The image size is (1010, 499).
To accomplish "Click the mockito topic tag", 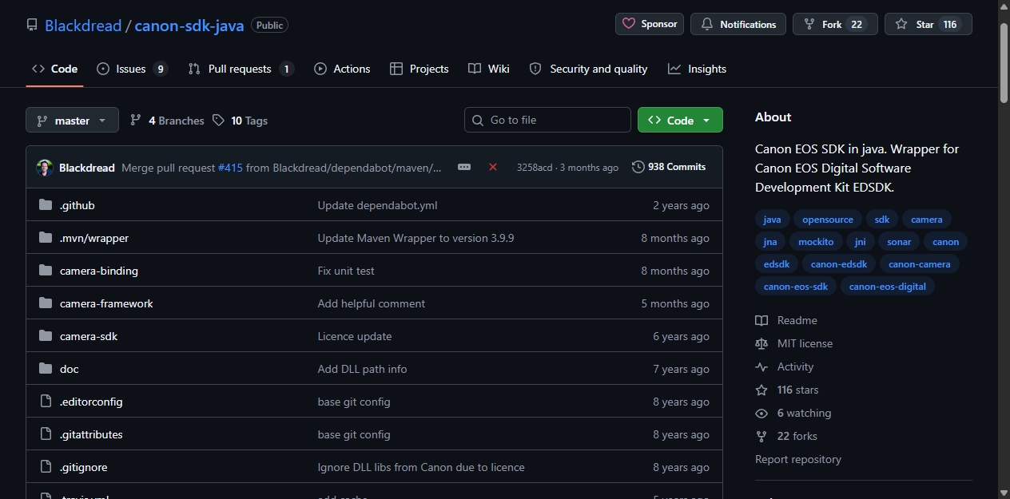I will coord(816,242).
